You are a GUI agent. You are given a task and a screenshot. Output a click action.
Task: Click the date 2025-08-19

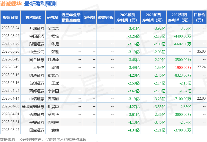(x=10, y=59)
